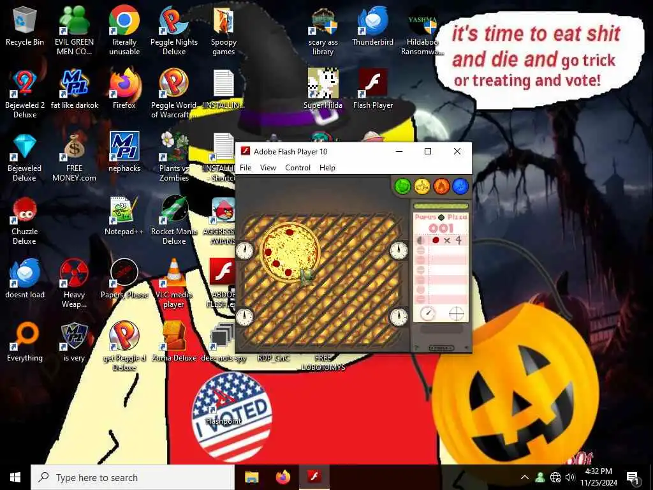Image resolution: width=653 pixels, height=490 pixels.
Task: Select the Bejeweled 2 Deluxe shortcut
Action: (25, 94)
